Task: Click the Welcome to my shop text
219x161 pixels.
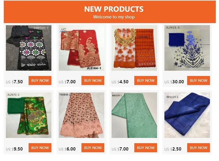Action: 114,17
